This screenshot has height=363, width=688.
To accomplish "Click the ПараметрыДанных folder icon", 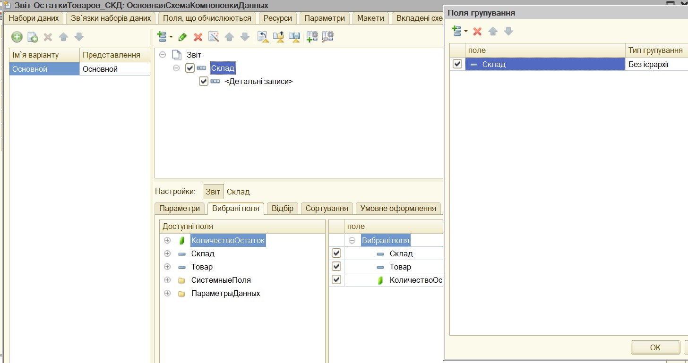I will click(x=181, y=294).
